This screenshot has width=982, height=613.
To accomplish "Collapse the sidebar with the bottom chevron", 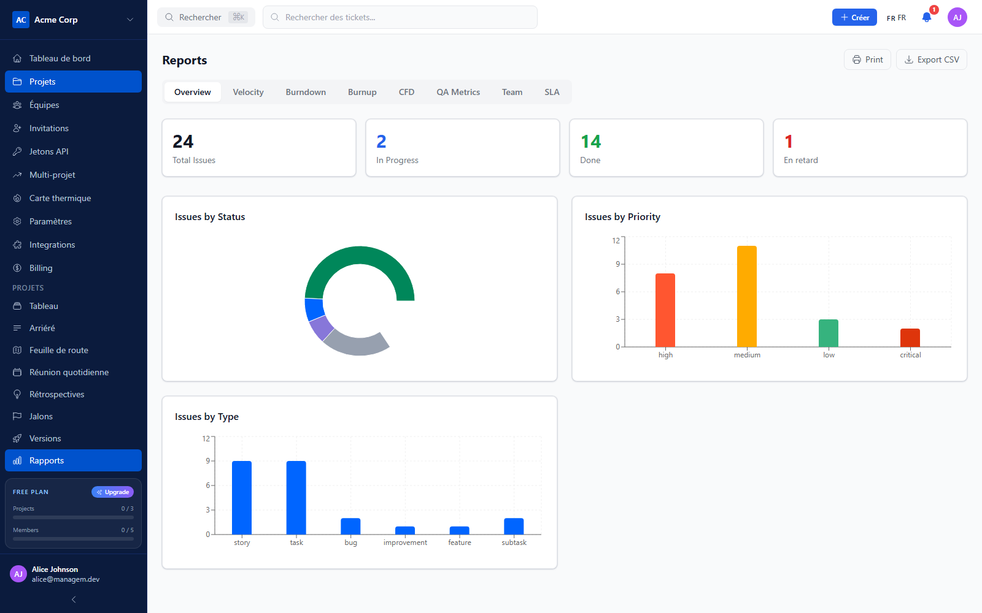I will coord(74,600).
